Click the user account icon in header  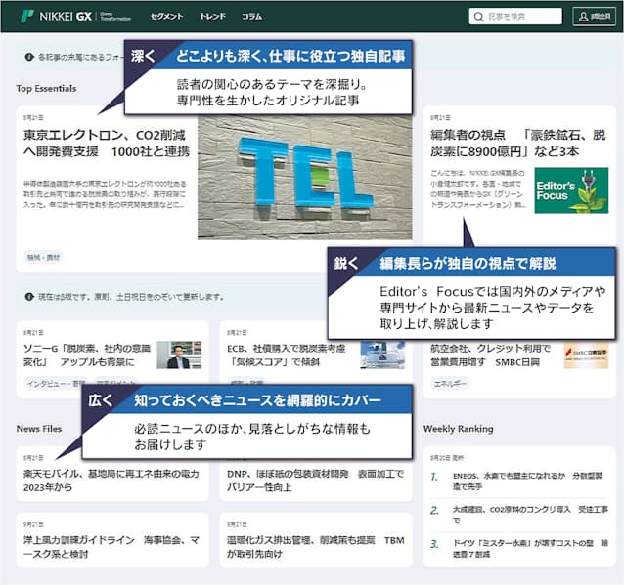pyautogui.click(x=585, y=17)
